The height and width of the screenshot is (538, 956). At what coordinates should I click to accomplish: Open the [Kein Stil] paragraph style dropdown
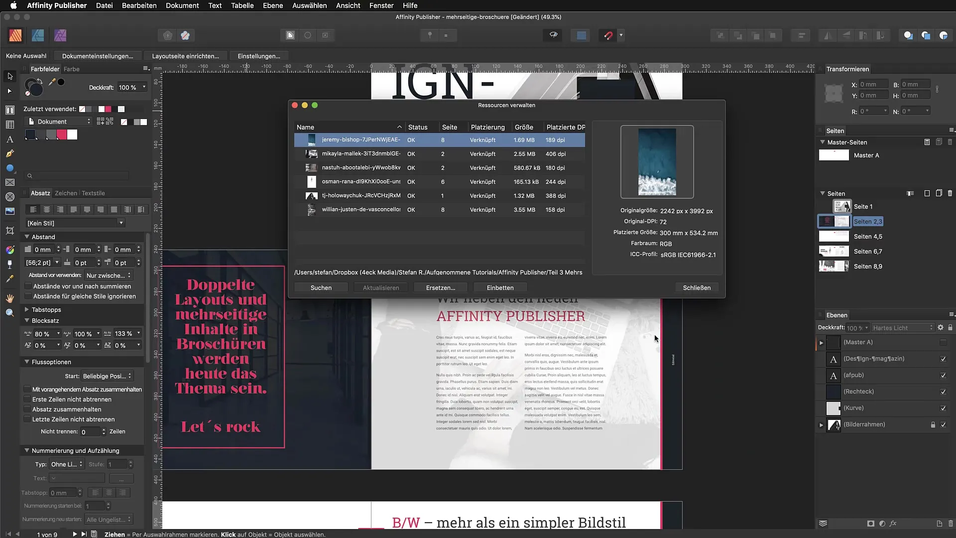pyautogui.click(x=75, y=223)
